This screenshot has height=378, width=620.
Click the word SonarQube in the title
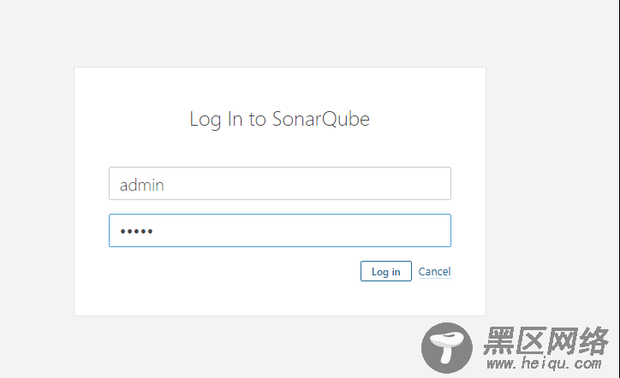[x=320, y=119]
